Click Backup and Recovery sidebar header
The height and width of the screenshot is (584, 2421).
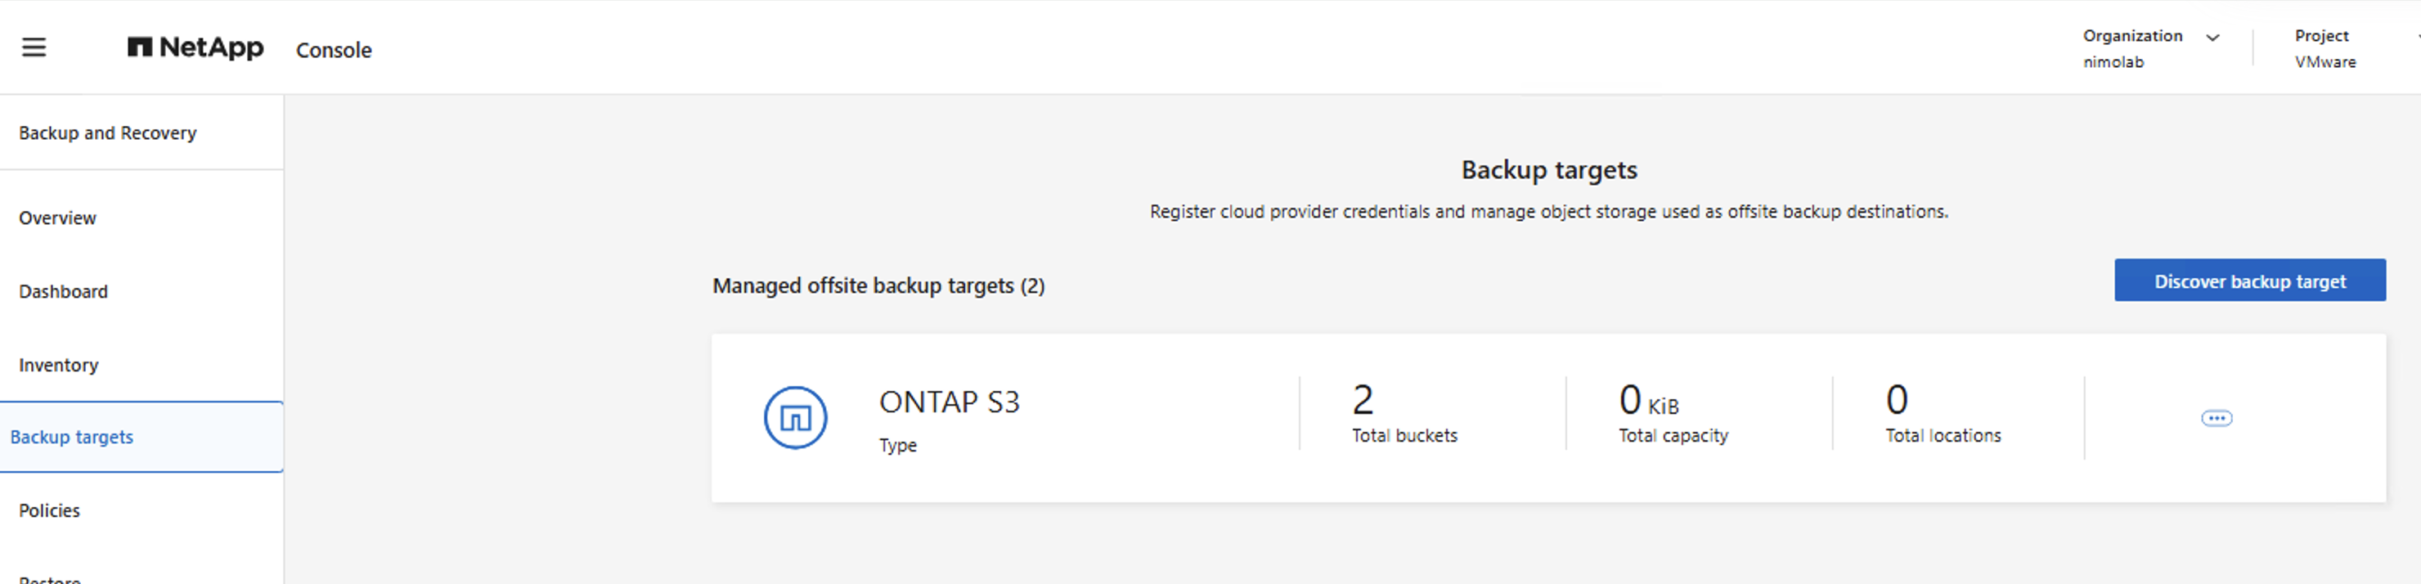tap(107, 133)
